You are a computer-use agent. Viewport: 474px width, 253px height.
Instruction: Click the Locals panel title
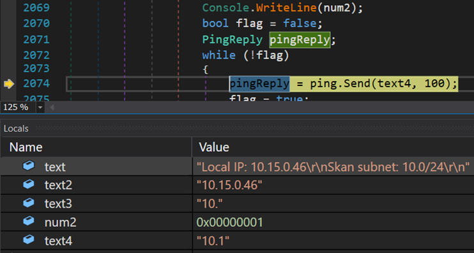coord(16,129)
